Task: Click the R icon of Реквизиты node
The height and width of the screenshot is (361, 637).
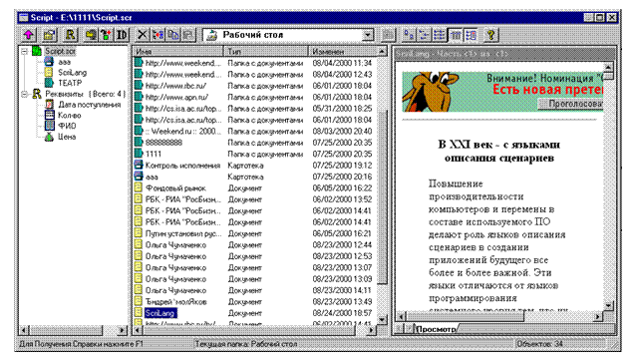Action: 37,94
